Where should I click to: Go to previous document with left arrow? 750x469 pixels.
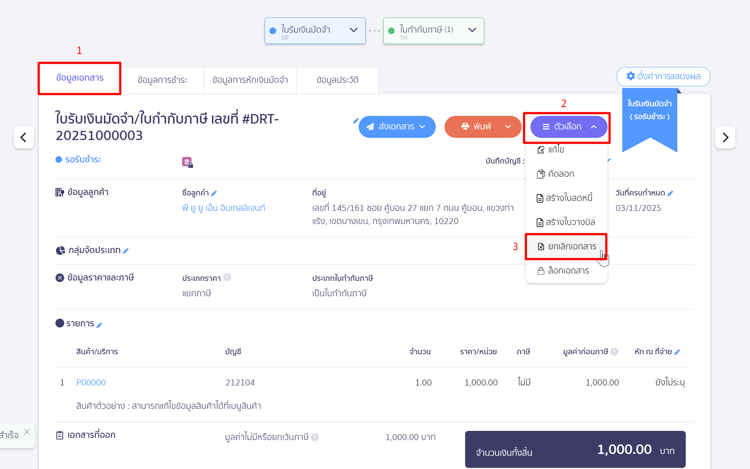(24, 138)
